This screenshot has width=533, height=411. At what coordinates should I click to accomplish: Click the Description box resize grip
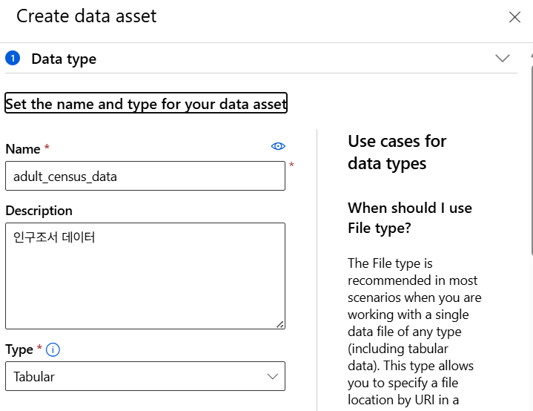(280, 323)
